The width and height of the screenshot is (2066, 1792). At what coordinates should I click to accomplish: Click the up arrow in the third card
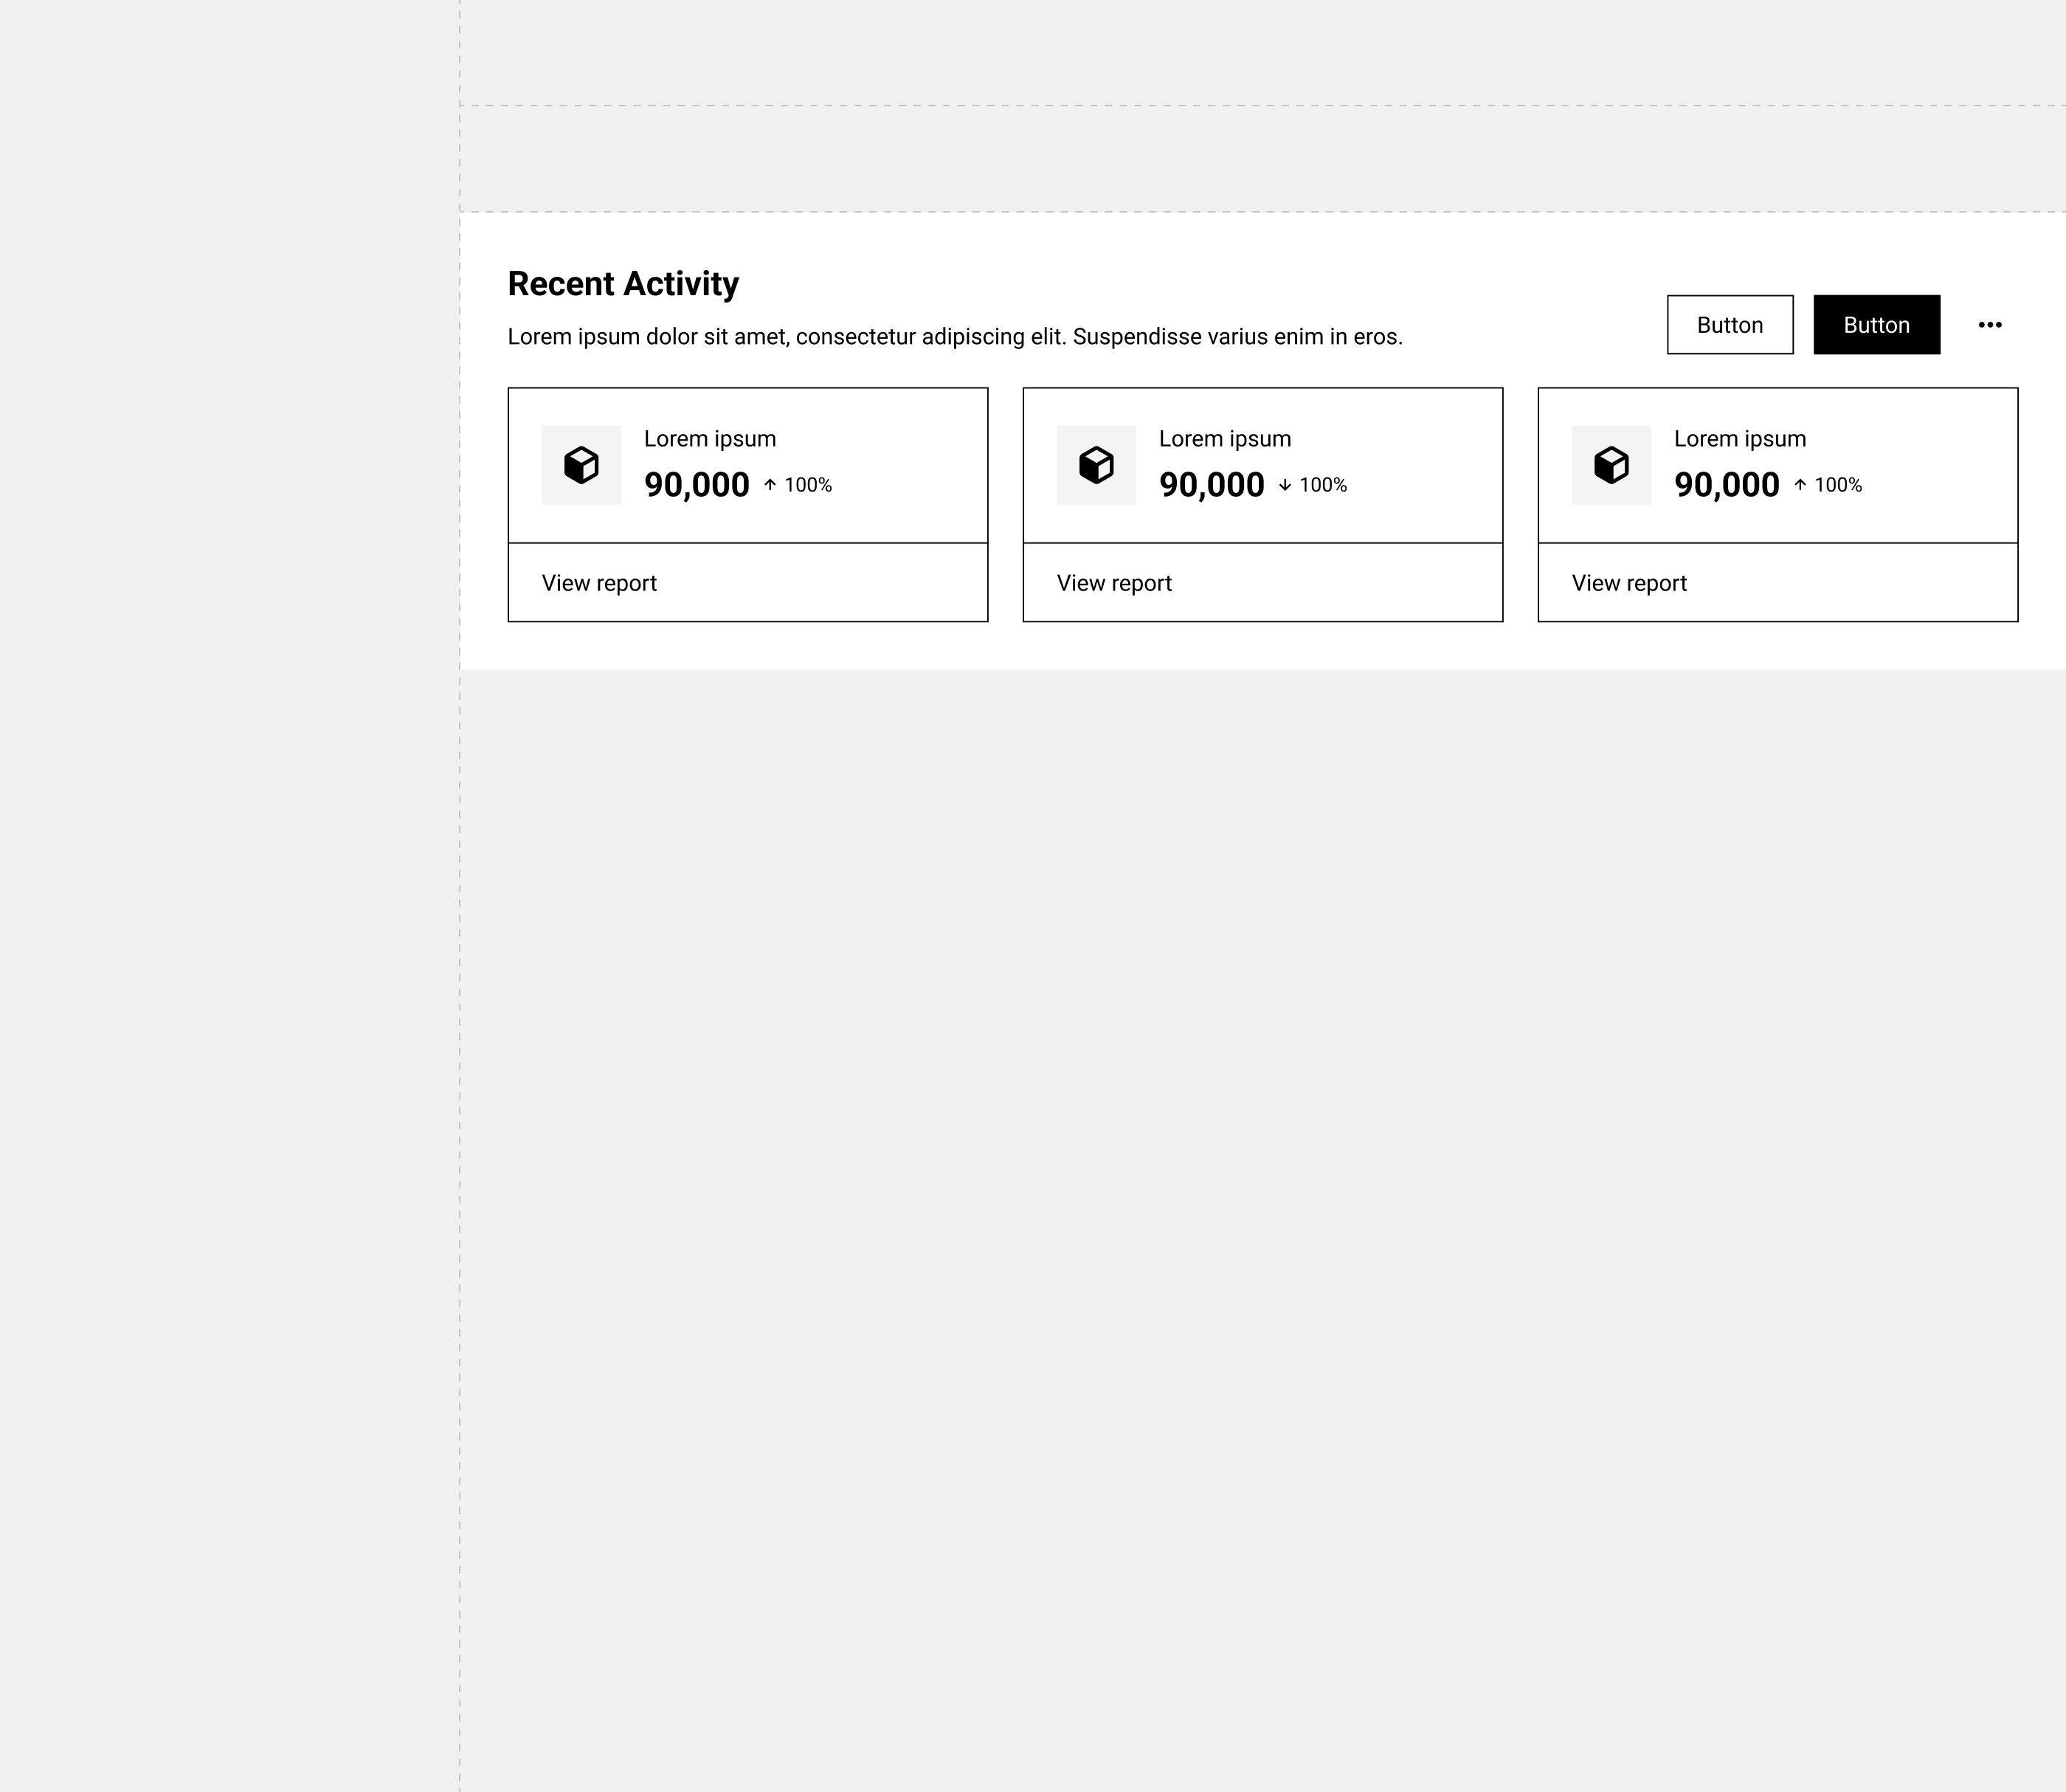point(1799,485)
